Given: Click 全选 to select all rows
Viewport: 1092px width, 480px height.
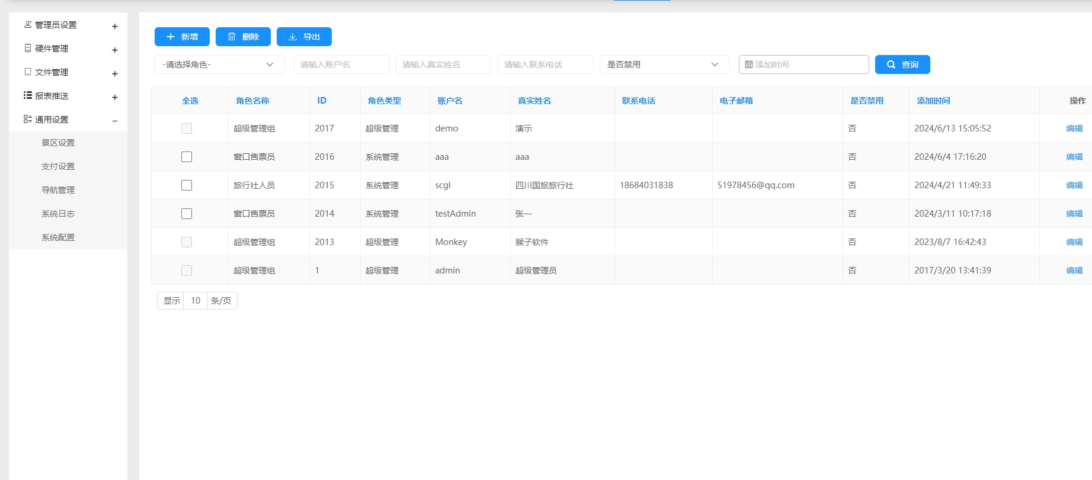Looking at the screenshot, I should [190, 101].
